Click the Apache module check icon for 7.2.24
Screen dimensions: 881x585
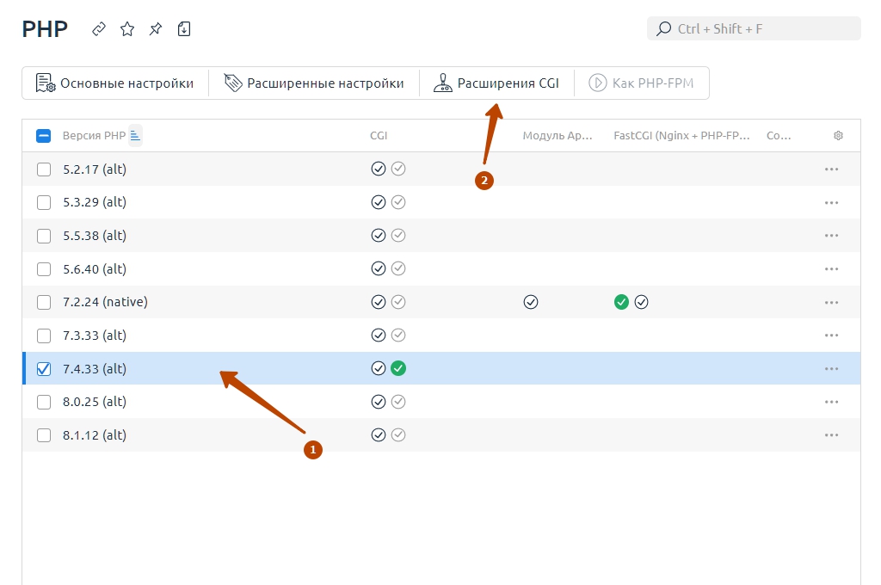pos(531,302)
